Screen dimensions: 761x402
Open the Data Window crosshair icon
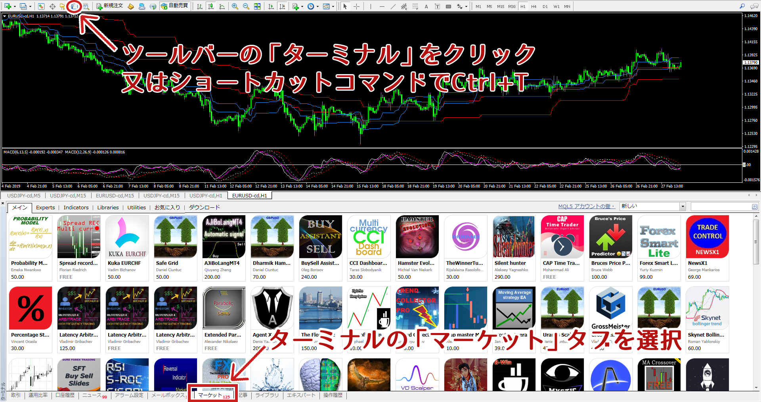[x=52, y=6]
